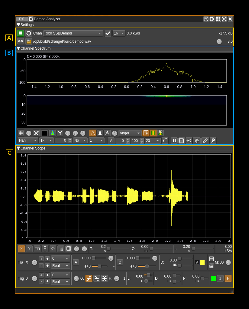
Task: Pause the spectrum display
Action: 174,140
